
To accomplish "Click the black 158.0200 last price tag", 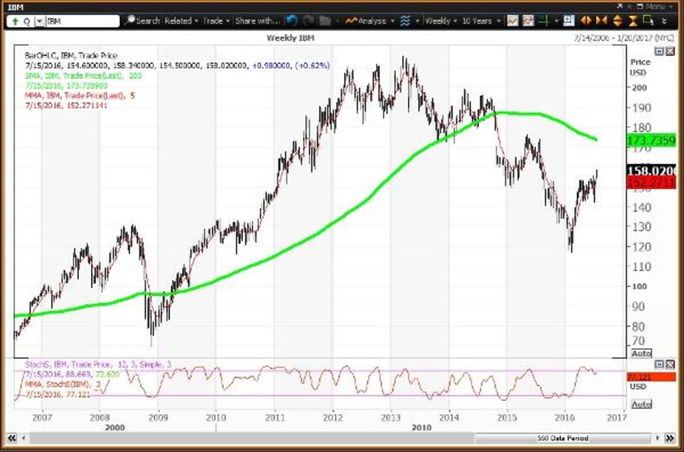I will pos(650,170).
